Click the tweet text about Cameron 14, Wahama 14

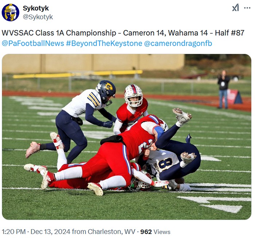click(x=123, y=33)
